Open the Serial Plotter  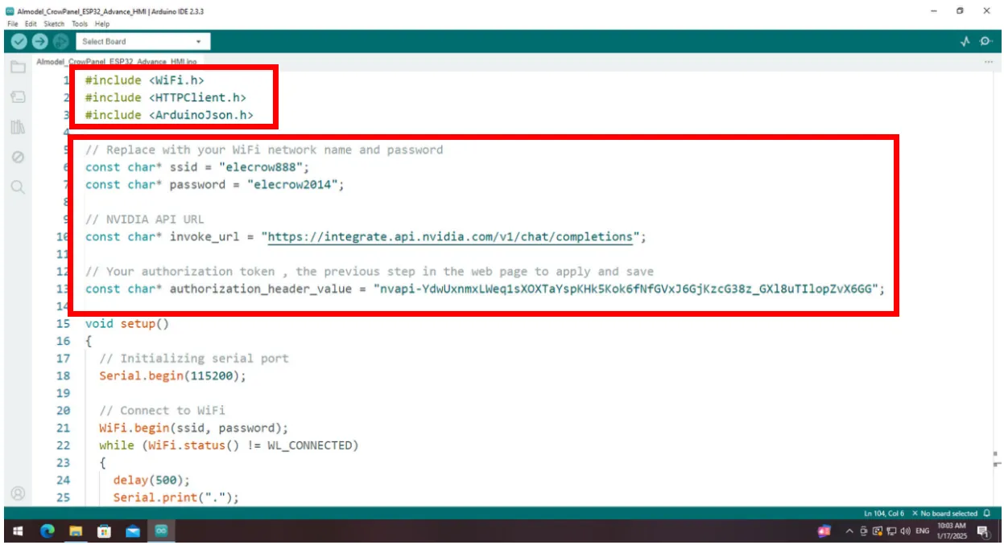point(965,42)
